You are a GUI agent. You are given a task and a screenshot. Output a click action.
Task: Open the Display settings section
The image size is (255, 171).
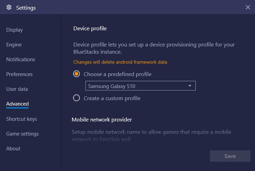click(x=14, y=30)
